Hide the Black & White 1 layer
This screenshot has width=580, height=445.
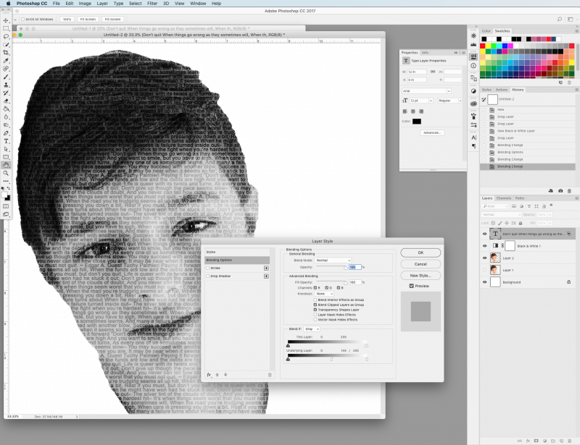484,246
